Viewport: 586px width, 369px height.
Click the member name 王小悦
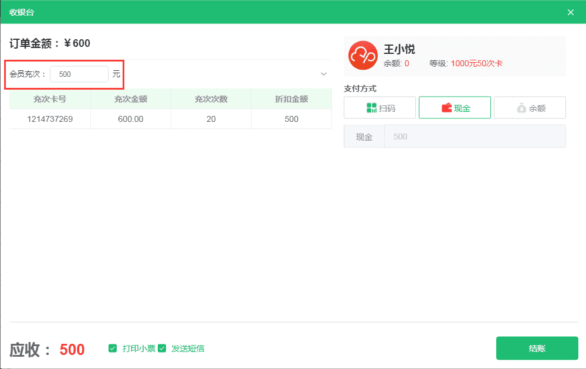coord(399,49)
